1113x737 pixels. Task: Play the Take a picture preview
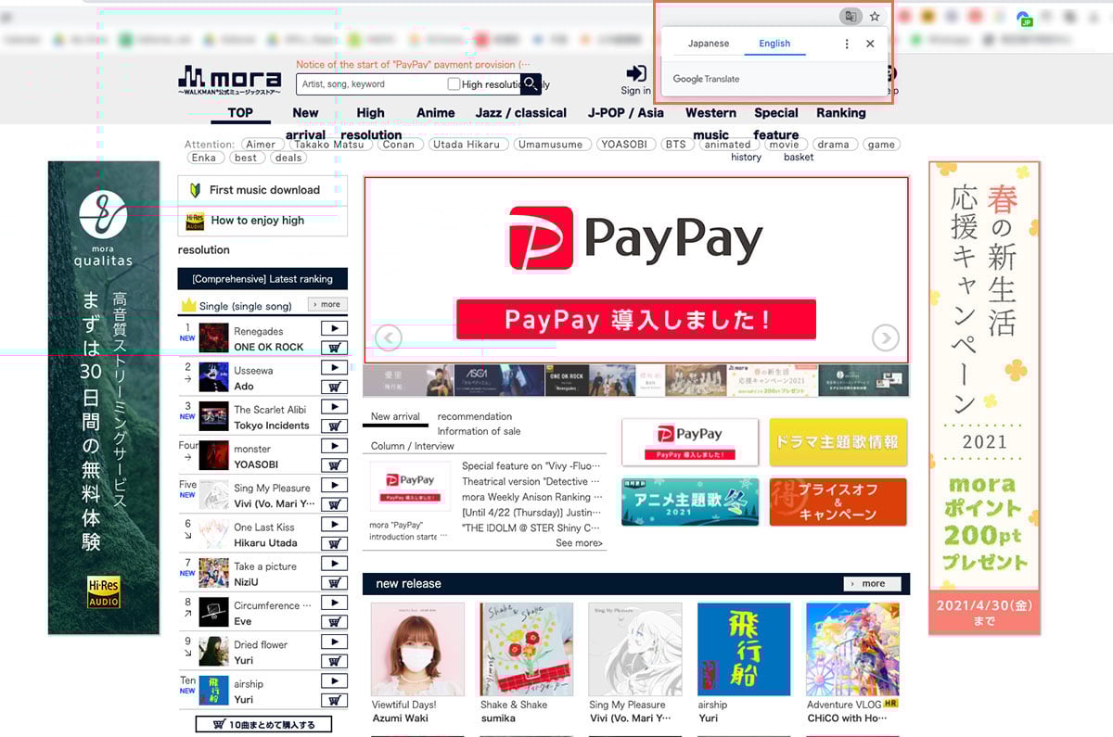(334, 564)
